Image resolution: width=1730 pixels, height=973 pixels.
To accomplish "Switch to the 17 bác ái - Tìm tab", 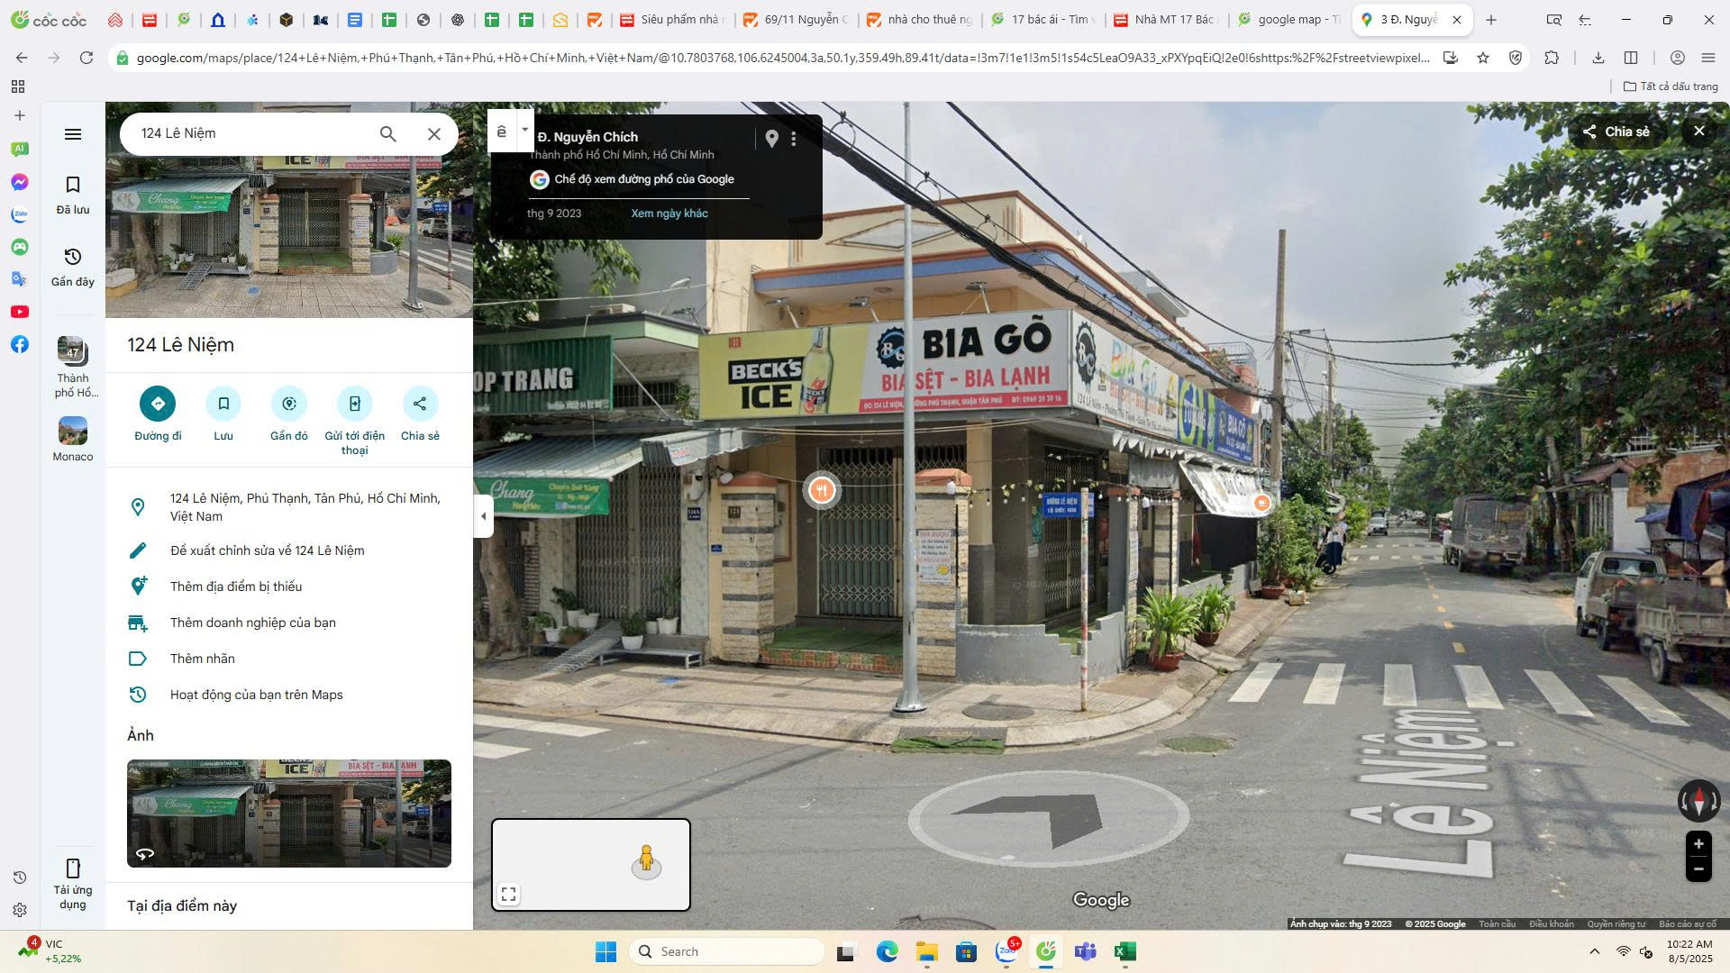I will click(x=1043, y=20).
